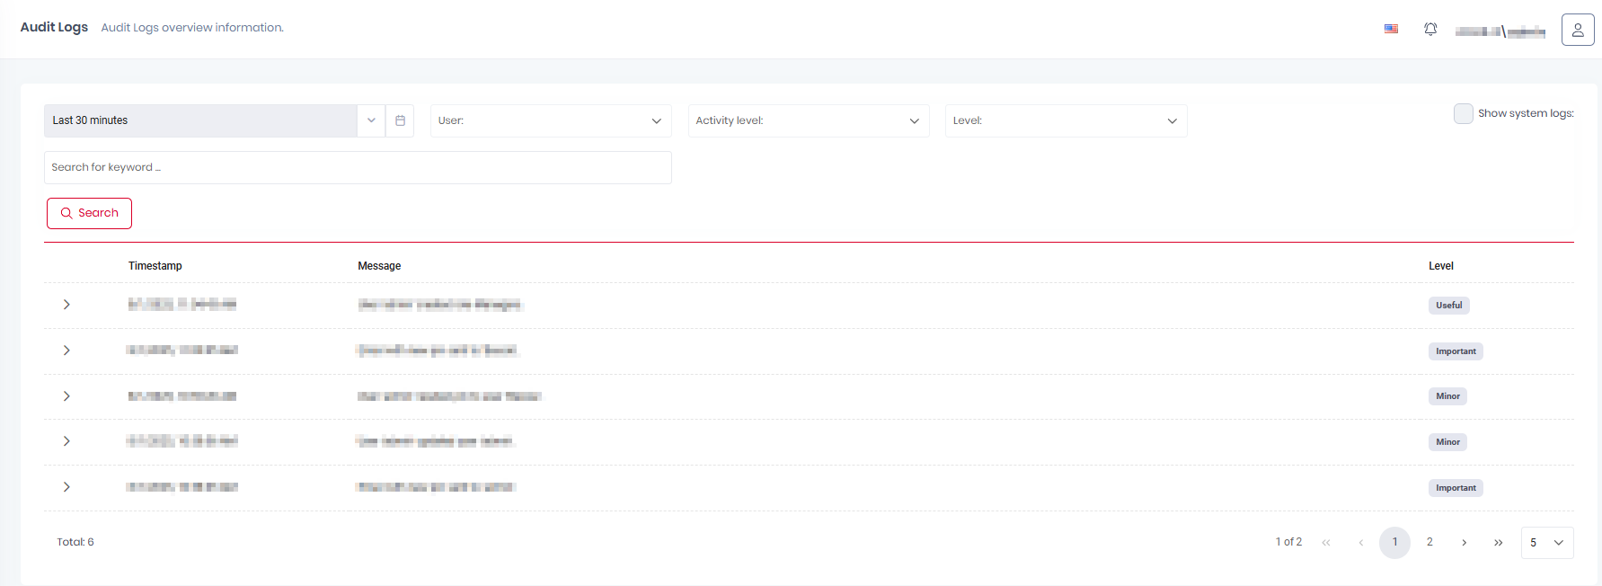
Task: Open the user profile icon
Action: coord(1577,30)
